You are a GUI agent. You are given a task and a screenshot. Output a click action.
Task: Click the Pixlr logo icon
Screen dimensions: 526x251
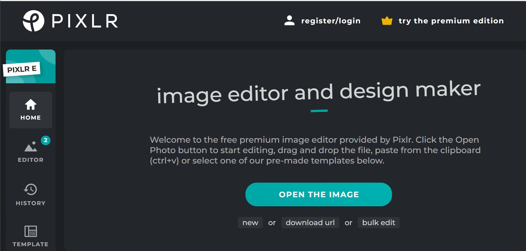[34, 21]
